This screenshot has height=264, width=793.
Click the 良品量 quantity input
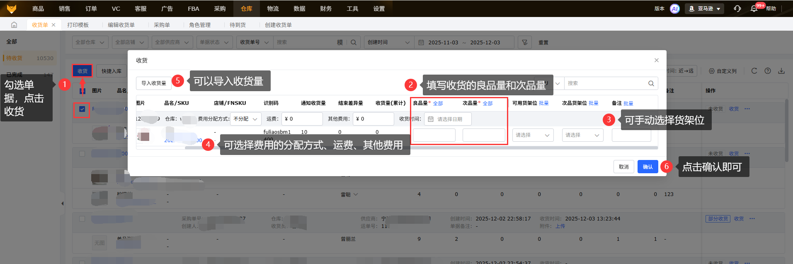(x=434, y=135)
